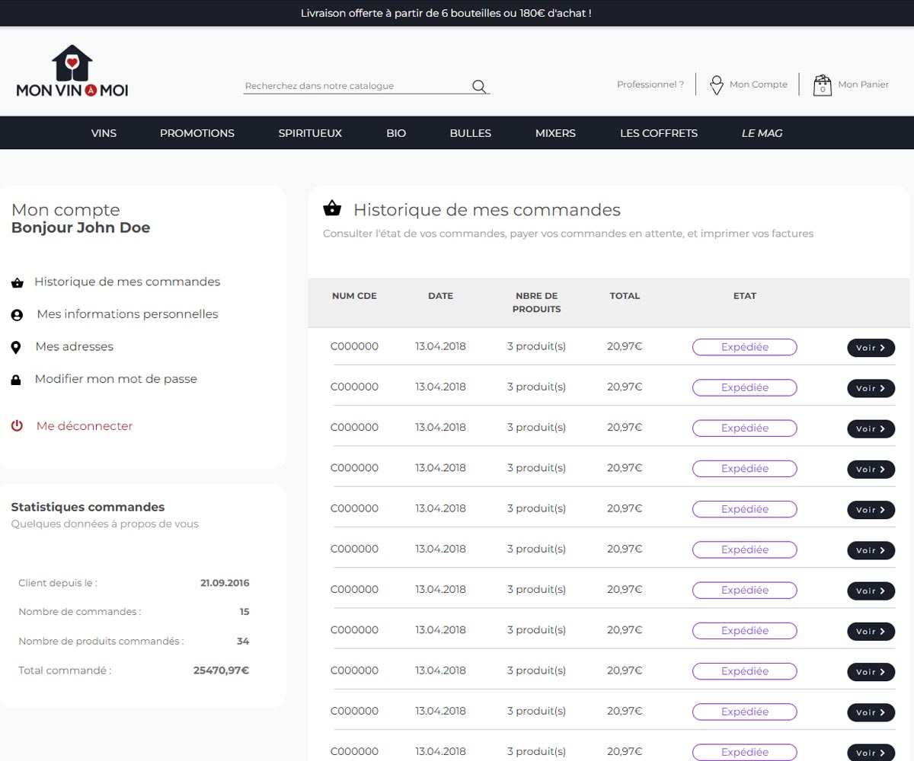Image resolution: width=914 pixels, height=761 pixels.
Task: Click the padlock icon for password change
Action: point(16,380)
